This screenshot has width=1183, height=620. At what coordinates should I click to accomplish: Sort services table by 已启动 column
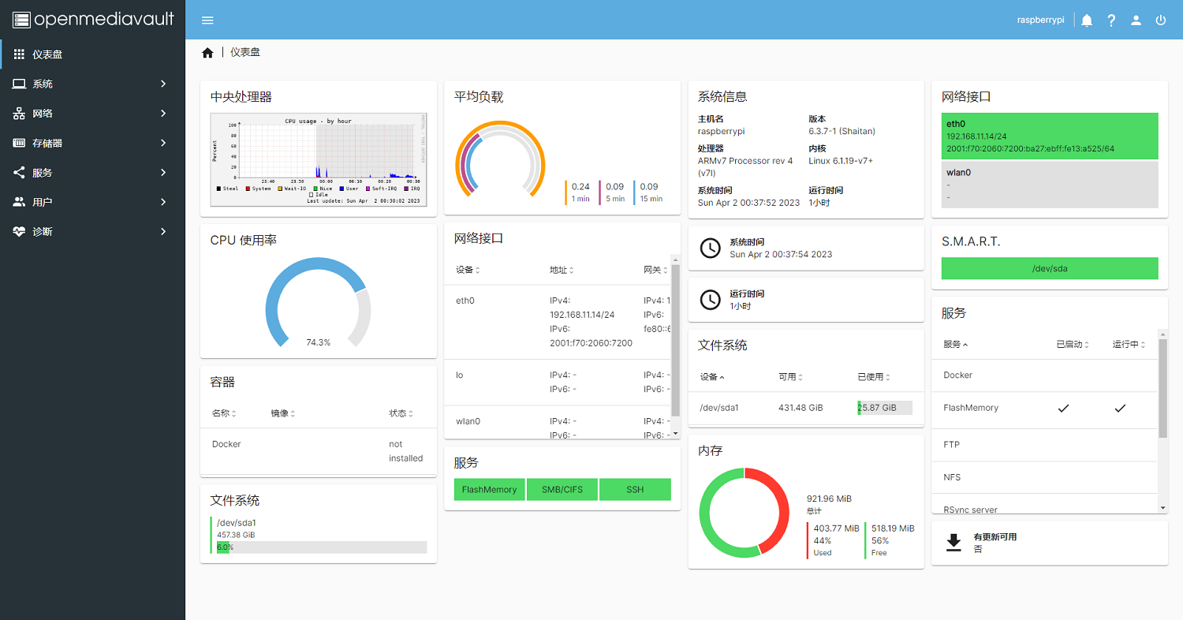coord(1073,345)
